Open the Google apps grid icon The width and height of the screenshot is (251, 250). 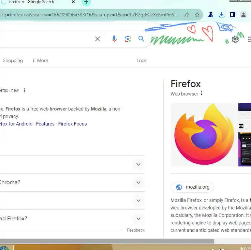pyautogui.click(x=249, y=39)
